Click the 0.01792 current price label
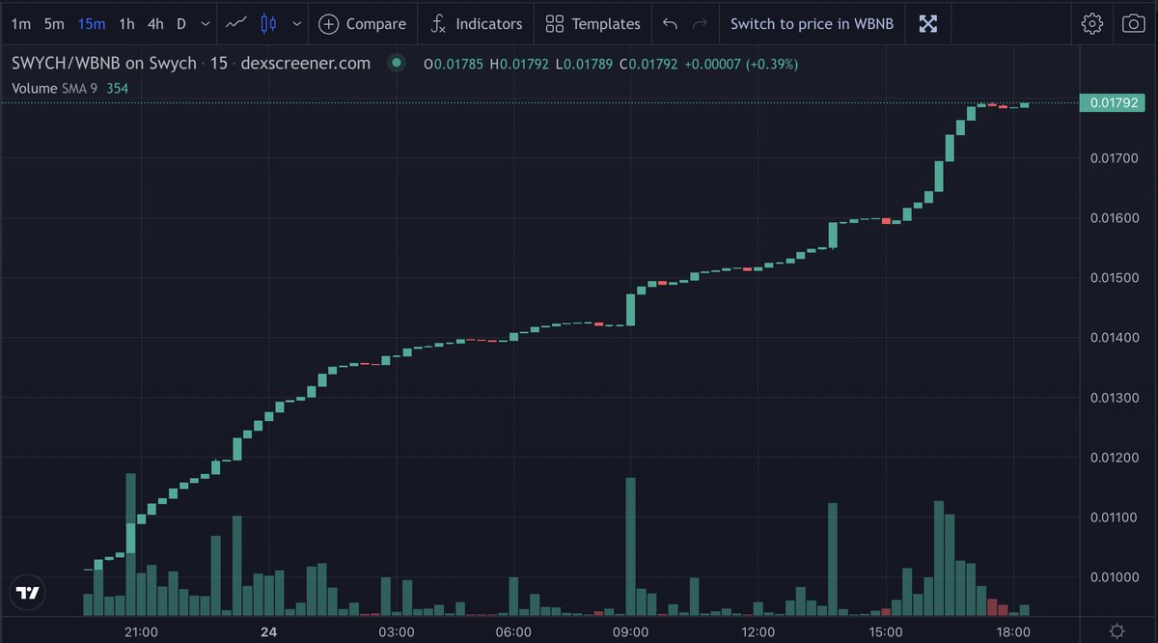 tap(1113, 102)
